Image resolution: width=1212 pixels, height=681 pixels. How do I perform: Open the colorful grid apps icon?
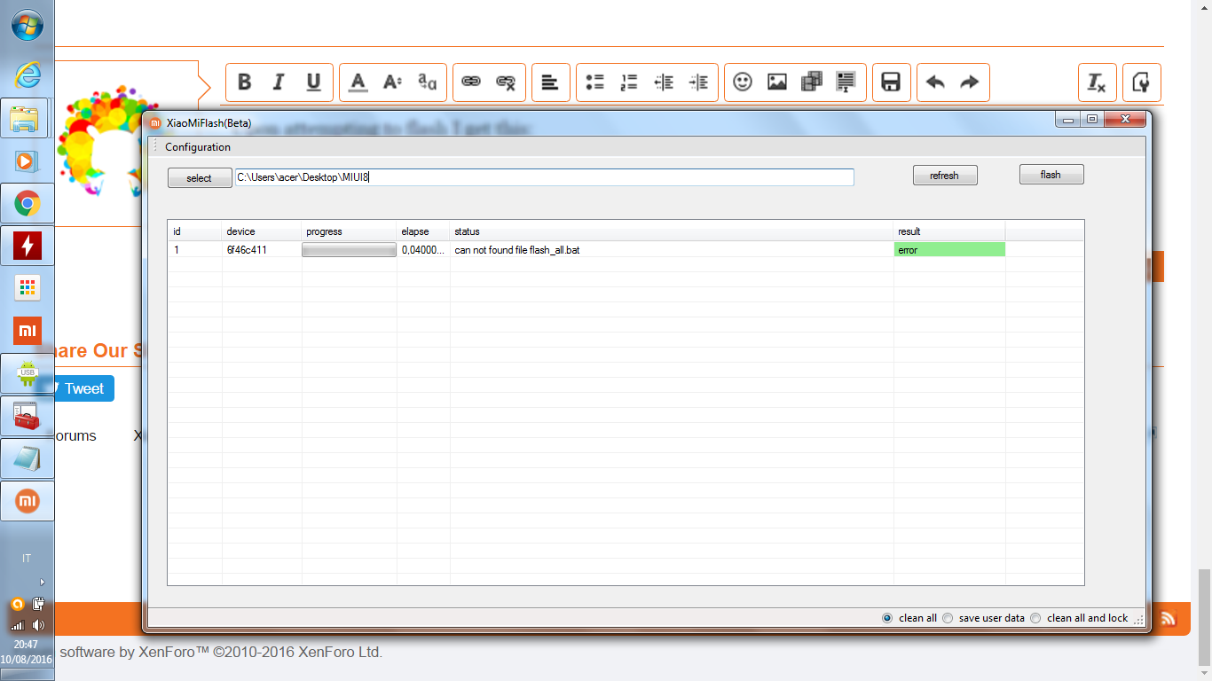click(x=27, y=288)
